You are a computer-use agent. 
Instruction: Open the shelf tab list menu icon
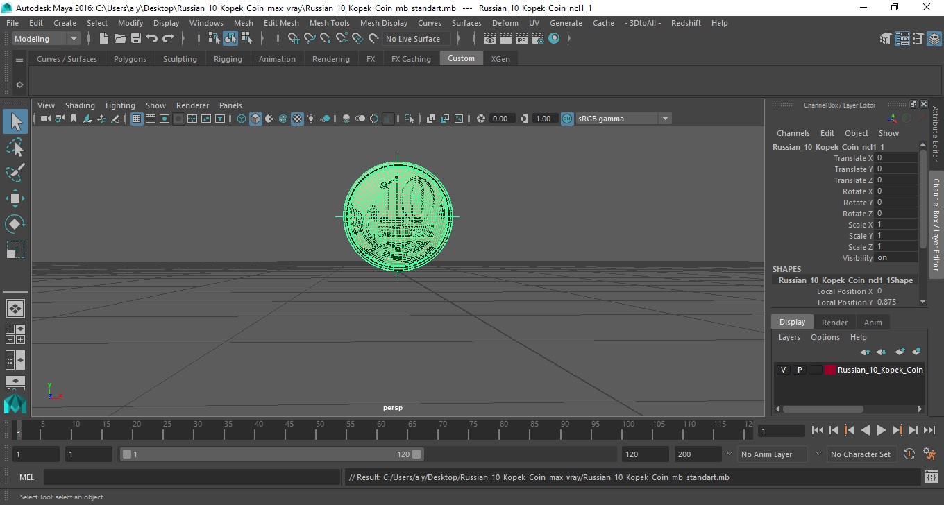pos(19,59)
